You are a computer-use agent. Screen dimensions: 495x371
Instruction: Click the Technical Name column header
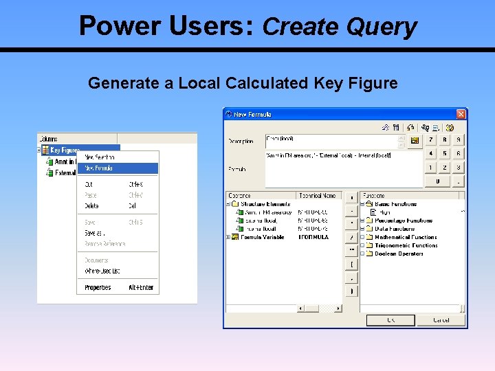coord(319,196)
